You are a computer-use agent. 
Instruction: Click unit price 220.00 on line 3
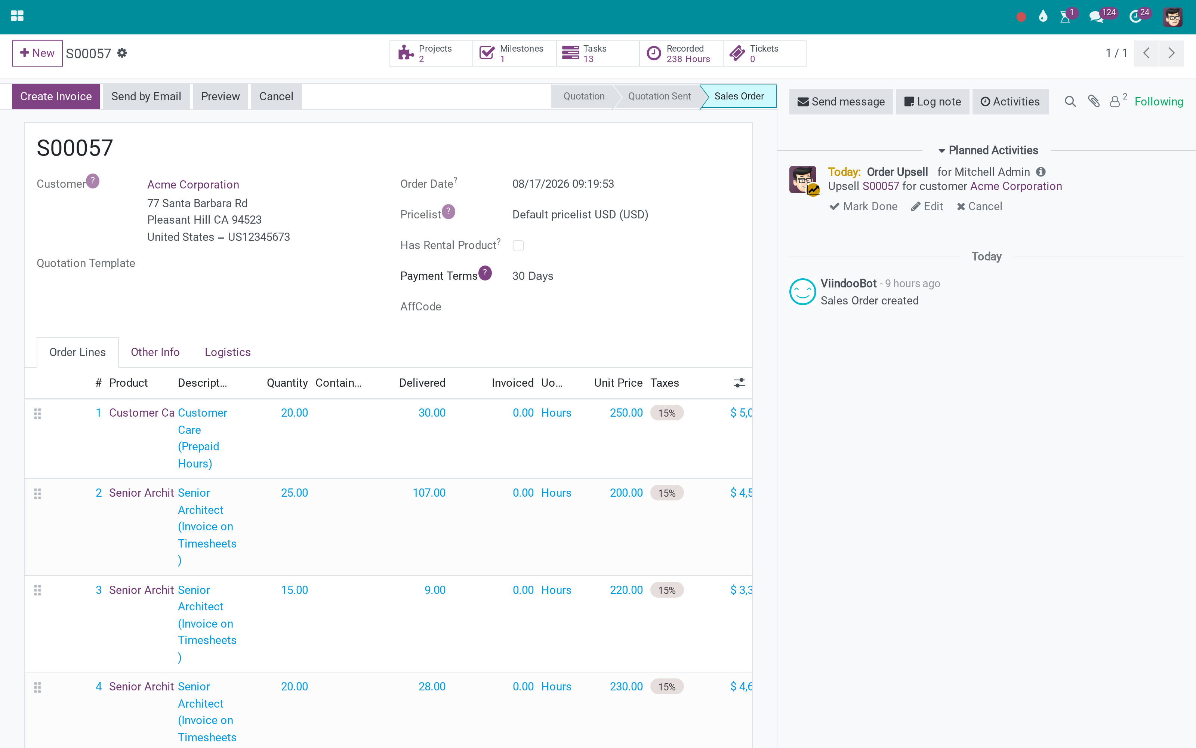click(626, 590)
